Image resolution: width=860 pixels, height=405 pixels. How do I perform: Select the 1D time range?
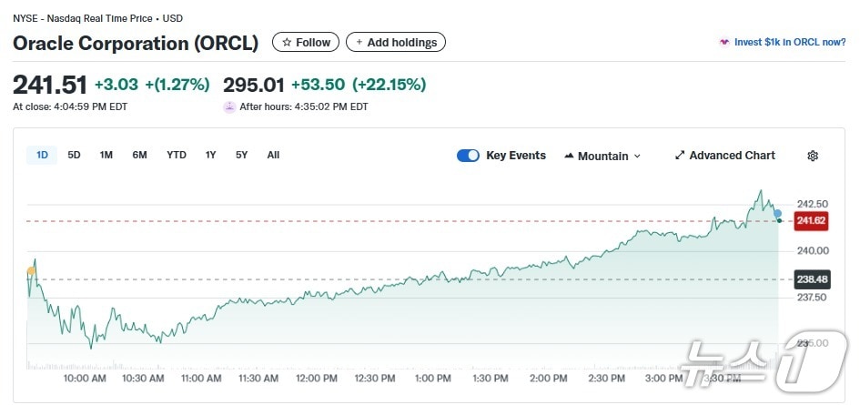pos(42,155)
